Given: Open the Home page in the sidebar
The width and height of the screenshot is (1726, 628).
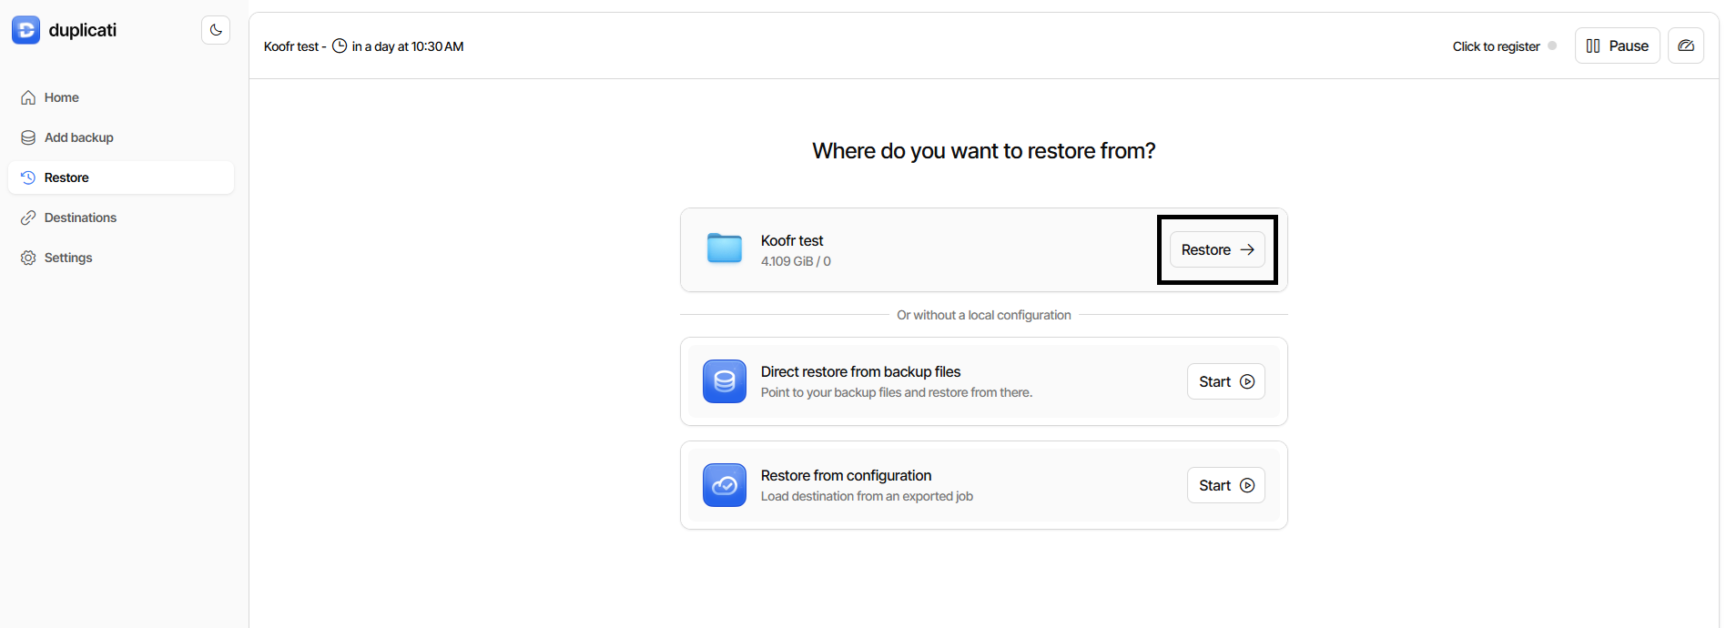Looking at the screenshot, I should point(121,97).
